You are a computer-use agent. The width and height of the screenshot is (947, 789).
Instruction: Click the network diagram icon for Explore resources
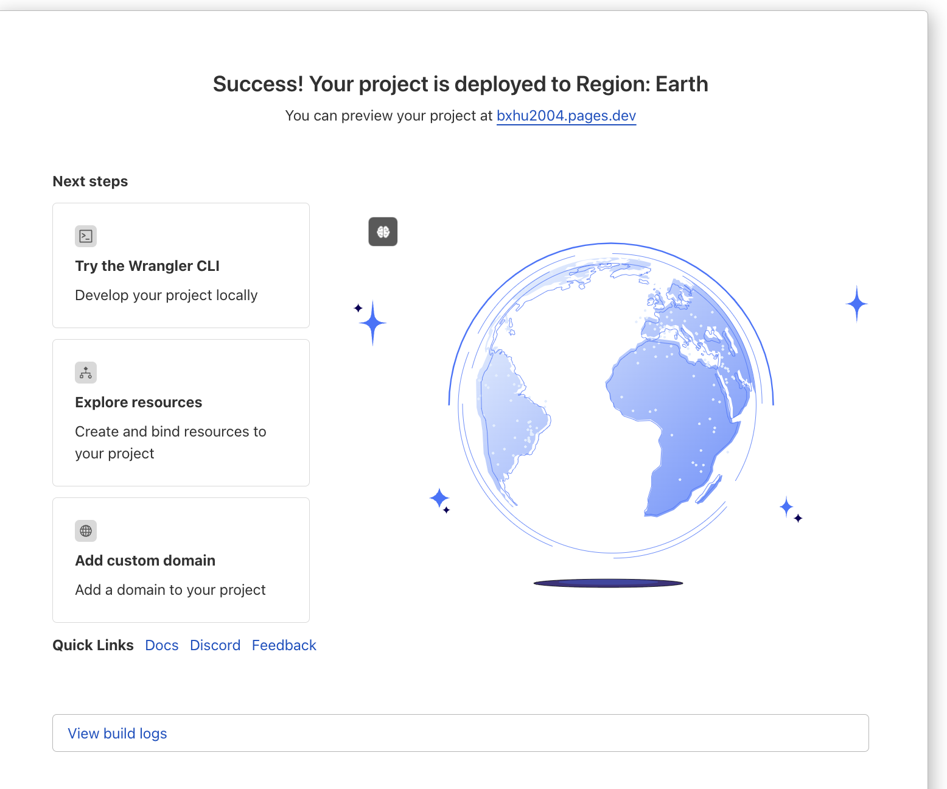tap(86, 373)
